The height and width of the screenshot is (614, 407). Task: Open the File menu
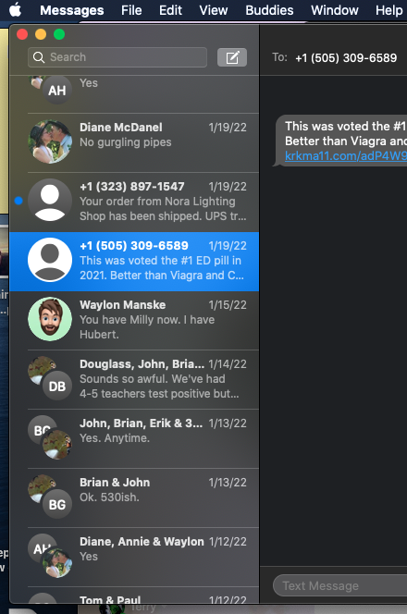[131, 10]
